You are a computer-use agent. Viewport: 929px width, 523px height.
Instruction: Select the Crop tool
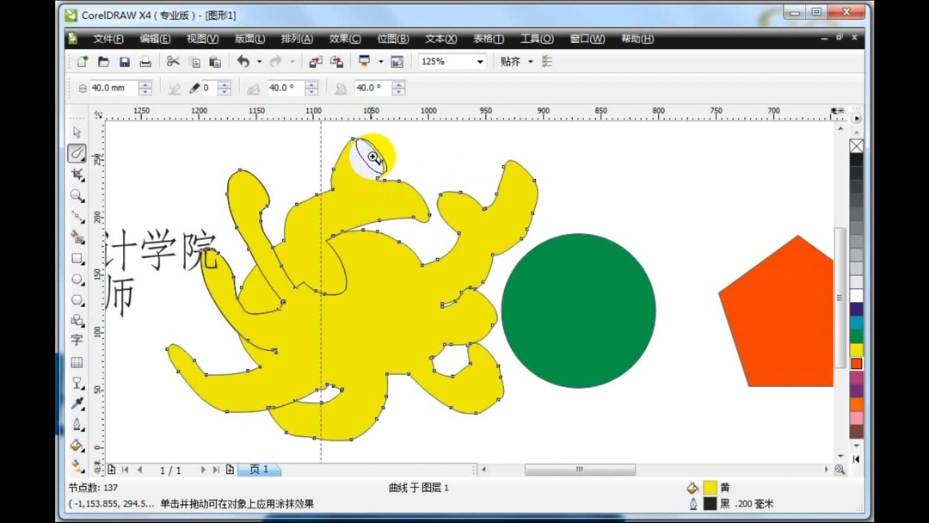point(77,175)
